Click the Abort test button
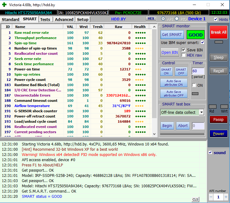 tap(183, 126)
